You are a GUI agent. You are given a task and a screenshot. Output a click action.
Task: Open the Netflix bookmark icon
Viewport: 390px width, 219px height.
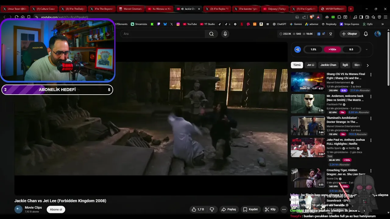pyautogui.click(x=242, y=24)
